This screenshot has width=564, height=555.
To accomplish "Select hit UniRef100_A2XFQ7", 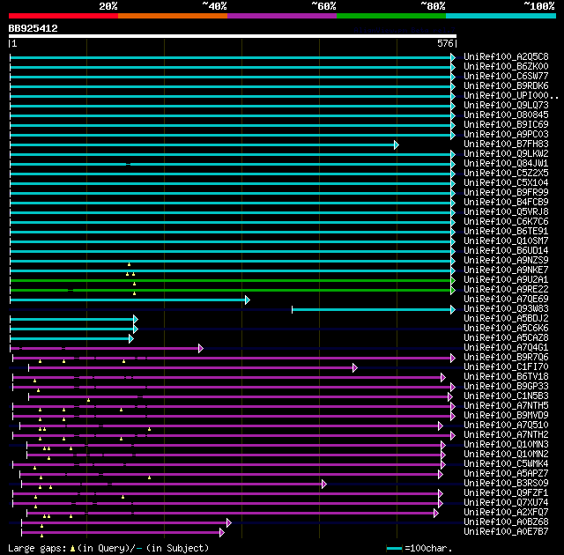I will (x=506, y=513).
